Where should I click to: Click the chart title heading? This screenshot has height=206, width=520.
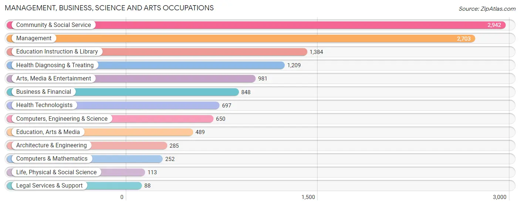point(109,8)
